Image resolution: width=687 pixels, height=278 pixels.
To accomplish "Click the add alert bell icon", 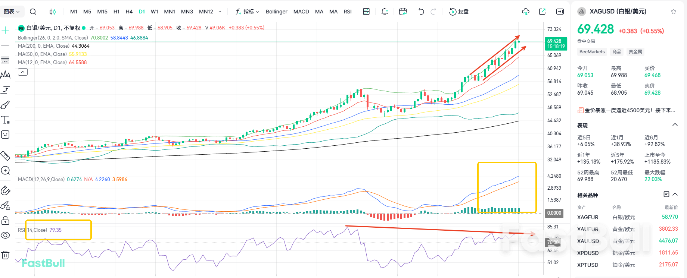I will pos(385,12).
